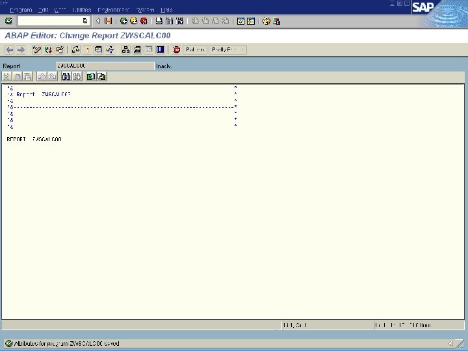Set a breakpoint with the stop sign icon

176,49
